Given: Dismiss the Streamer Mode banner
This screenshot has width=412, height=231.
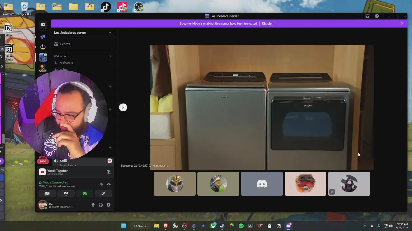Looking at the screenshot, I should click(x=402, y=23).
